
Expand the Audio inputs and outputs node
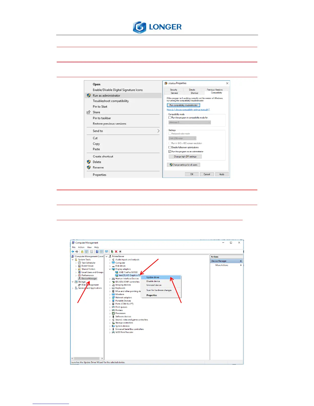pyautogui.click(x=110, y=260)
